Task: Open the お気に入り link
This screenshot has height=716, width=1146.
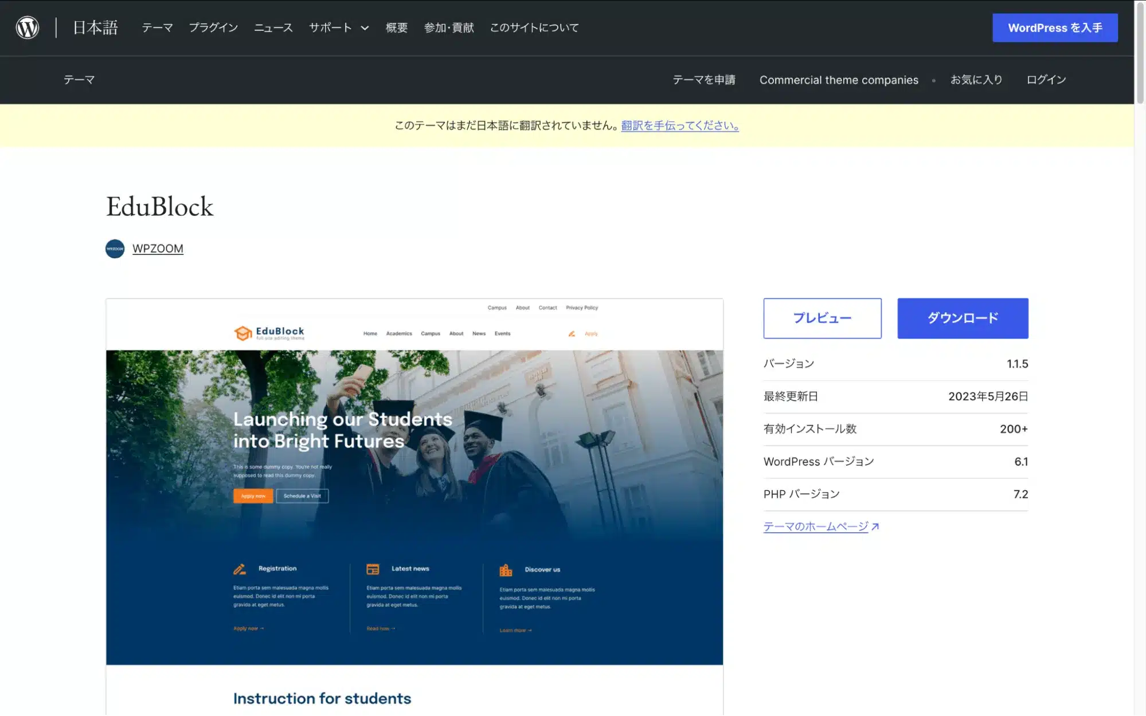Action: pos(976,80)
